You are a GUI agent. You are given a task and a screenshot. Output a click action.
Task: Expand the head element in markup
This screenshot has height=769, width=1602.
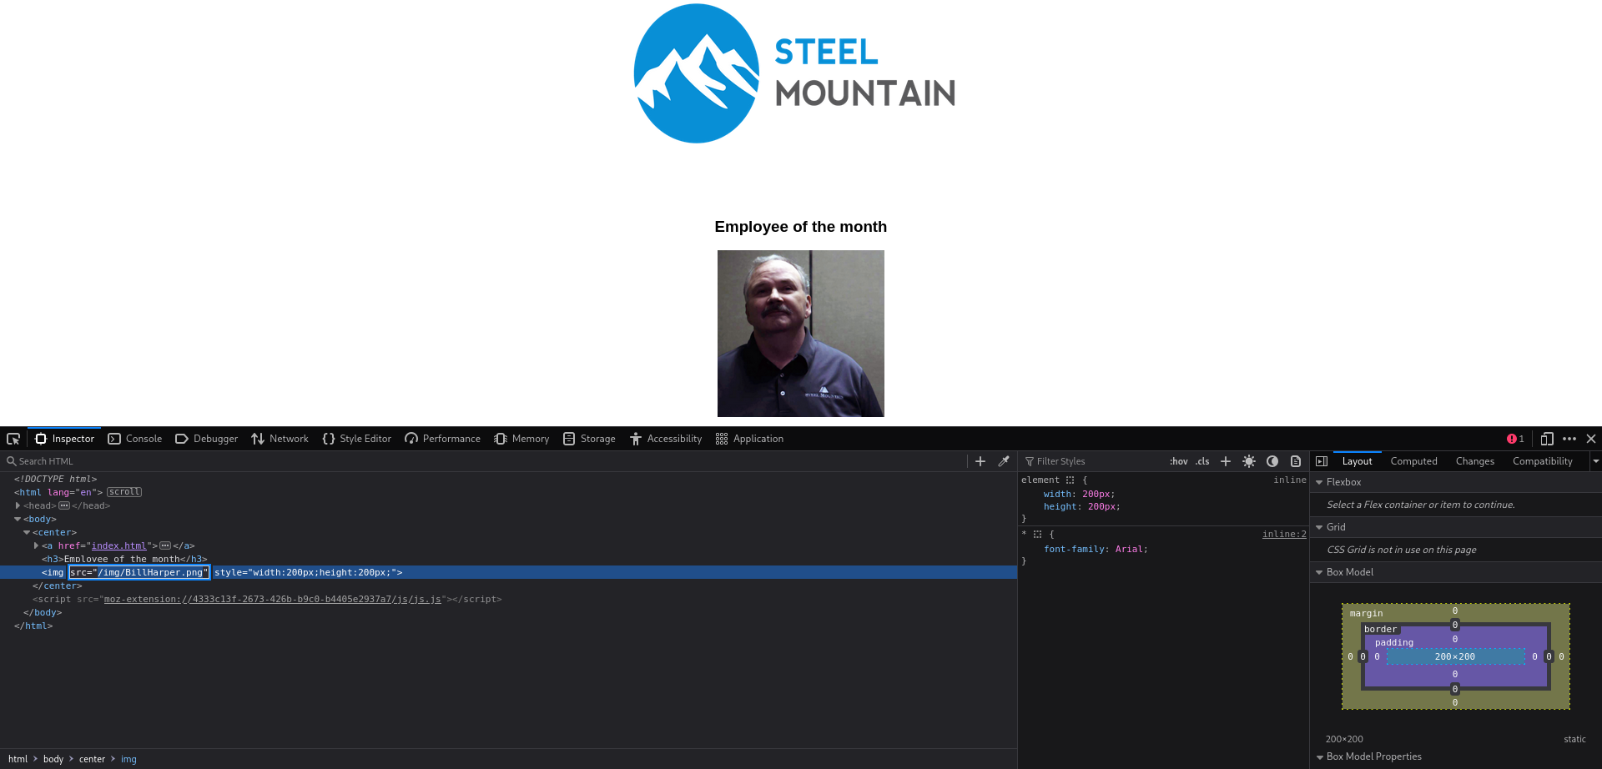(x=18, y=505)
